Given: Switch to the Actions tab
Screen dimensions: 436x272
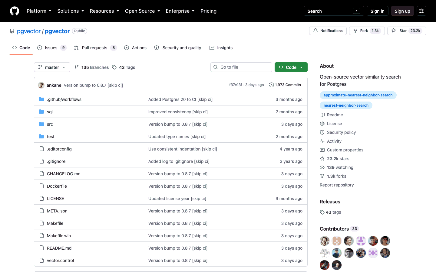Looking at the screenshot, I should click(135, 48).
